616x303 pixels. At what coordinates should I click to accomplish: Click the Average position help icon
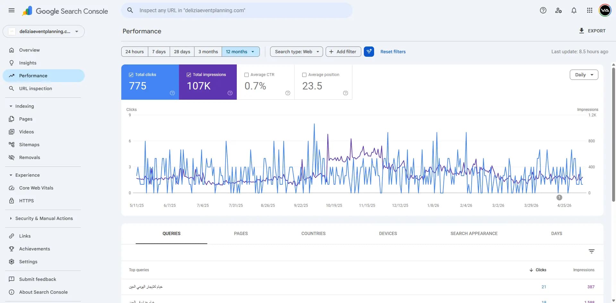point(346,93)
